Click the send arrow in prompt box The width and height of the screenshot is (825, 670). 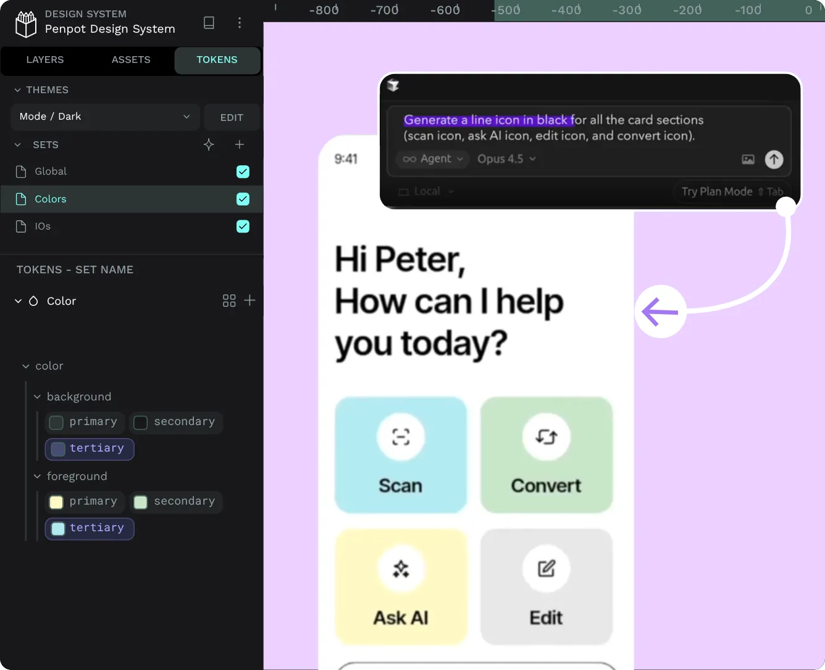coord(774,159)
